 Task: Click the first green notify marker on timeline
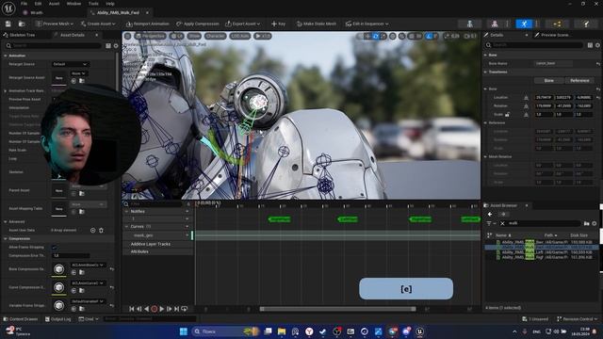[x=279, y=219]
